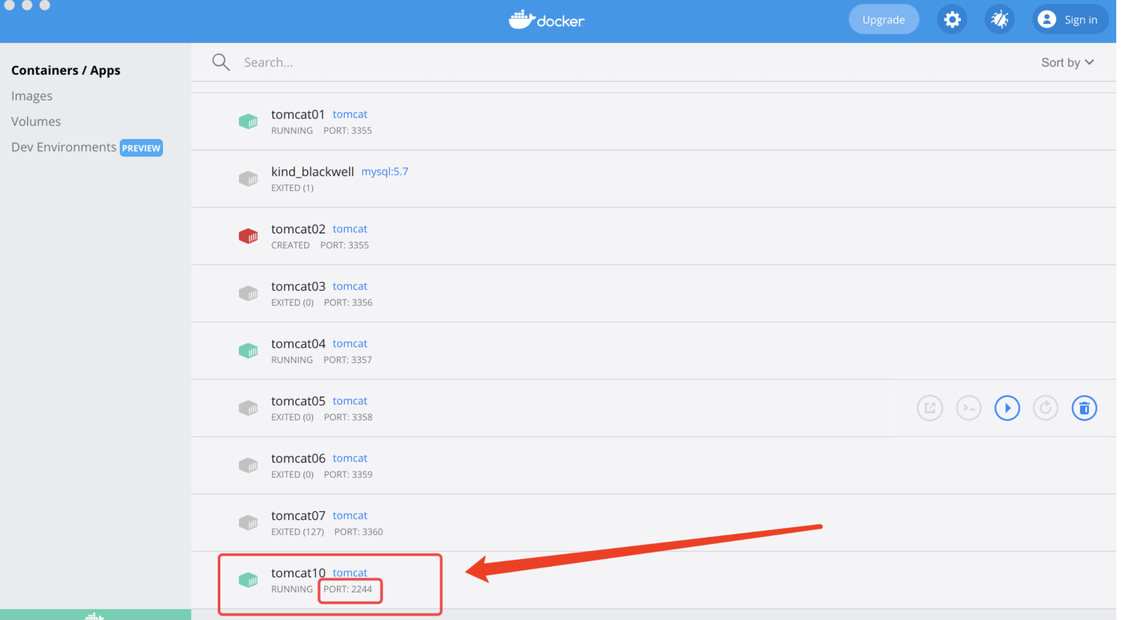Expand the Sort by dropdown
The height and width of the screenshot is (620, 1125).
(1067, 62)
